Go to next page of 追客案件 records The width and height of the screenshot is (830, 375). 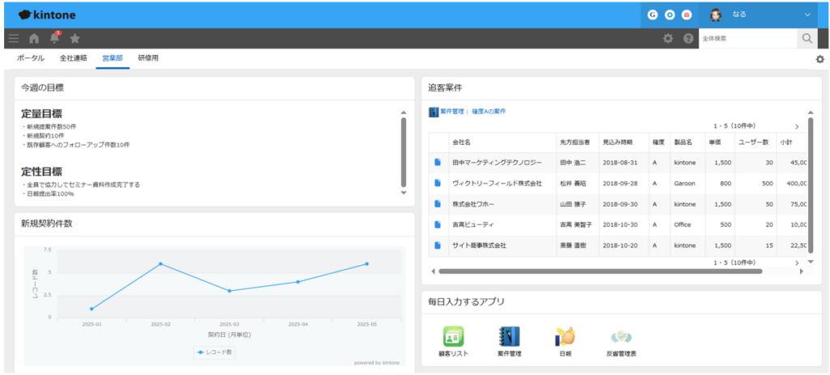pos(796,126)
